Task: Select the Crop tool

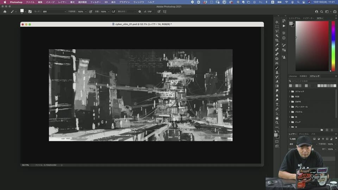Action: pyautogui.click(x=277, y=40)
